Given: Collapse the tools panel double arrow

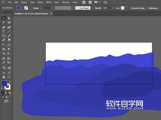Looking at the screenshot, I should 2,12.
